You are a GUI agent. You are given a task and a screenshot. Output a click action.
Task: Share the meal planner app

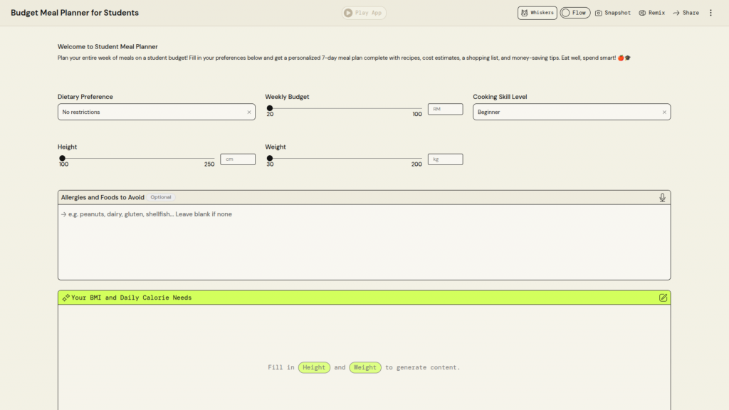[686, 13]
